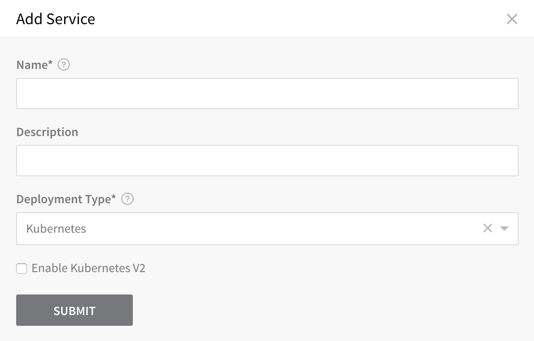Click the empty header bar beside Add Service
This screenshot has width=534, height=341.
tap(300, 19)
